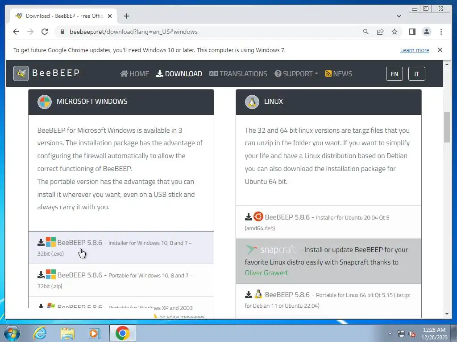Click the download arrow on the Ubuntu installer row

click(x=248, y=217)
